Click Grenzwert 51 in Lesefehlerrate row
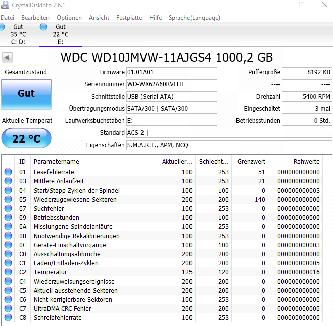333x326 pixels. point(261,172)
